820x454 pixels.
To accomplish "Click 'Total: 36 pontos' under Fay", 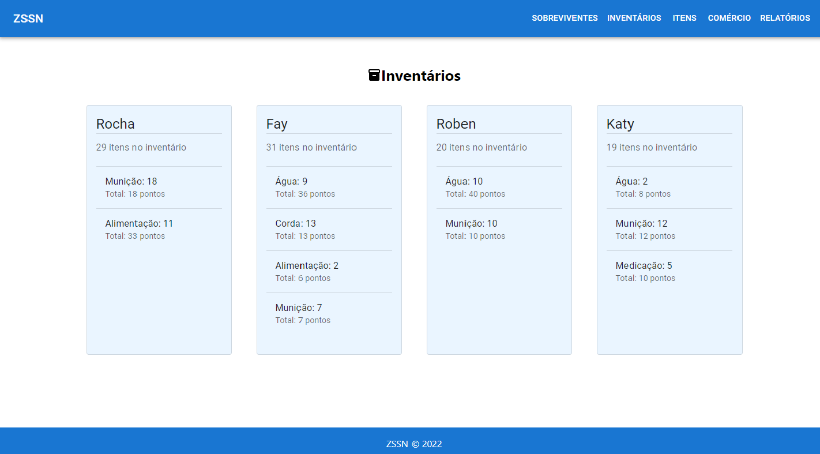I will [x=305, y=194].
